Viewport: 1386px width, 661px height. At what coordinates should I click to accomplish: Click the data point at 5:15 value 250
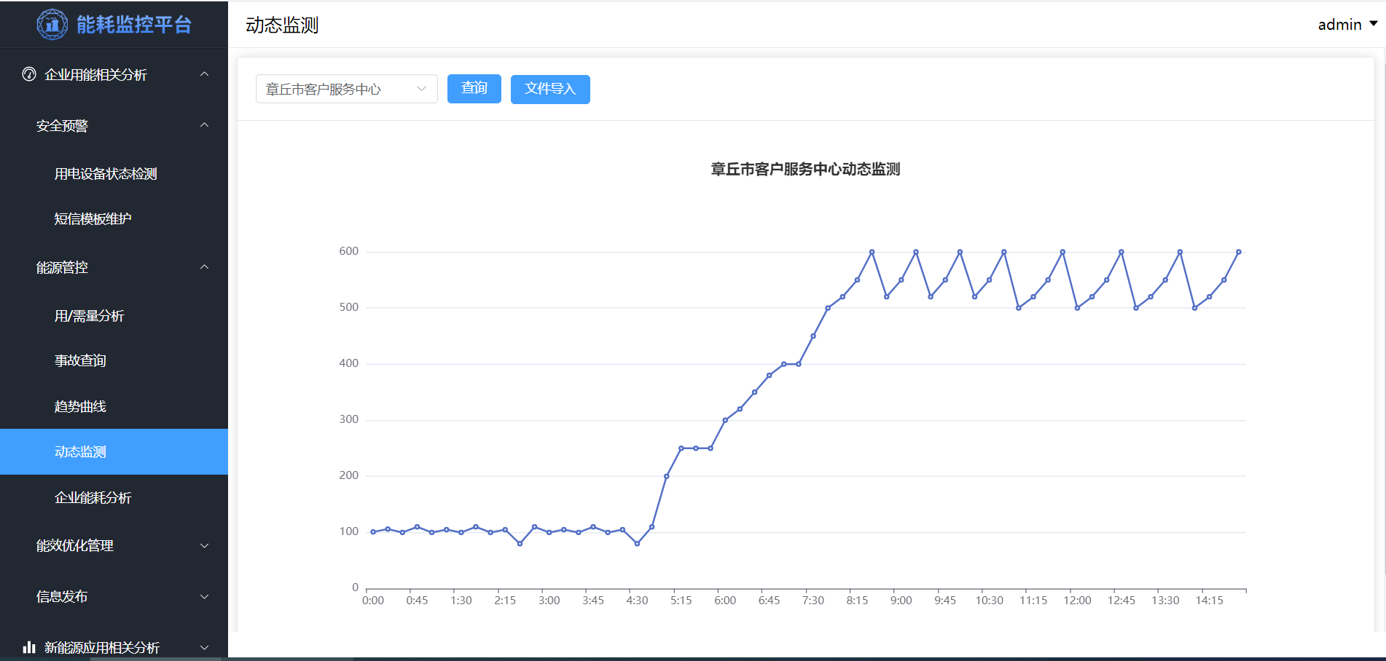[681, 448]
